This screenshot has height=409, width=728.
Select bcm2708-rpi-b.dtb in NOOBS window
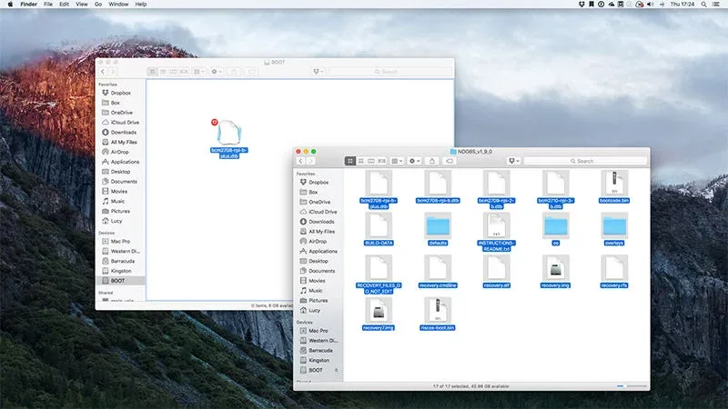[x=438, y=183]
